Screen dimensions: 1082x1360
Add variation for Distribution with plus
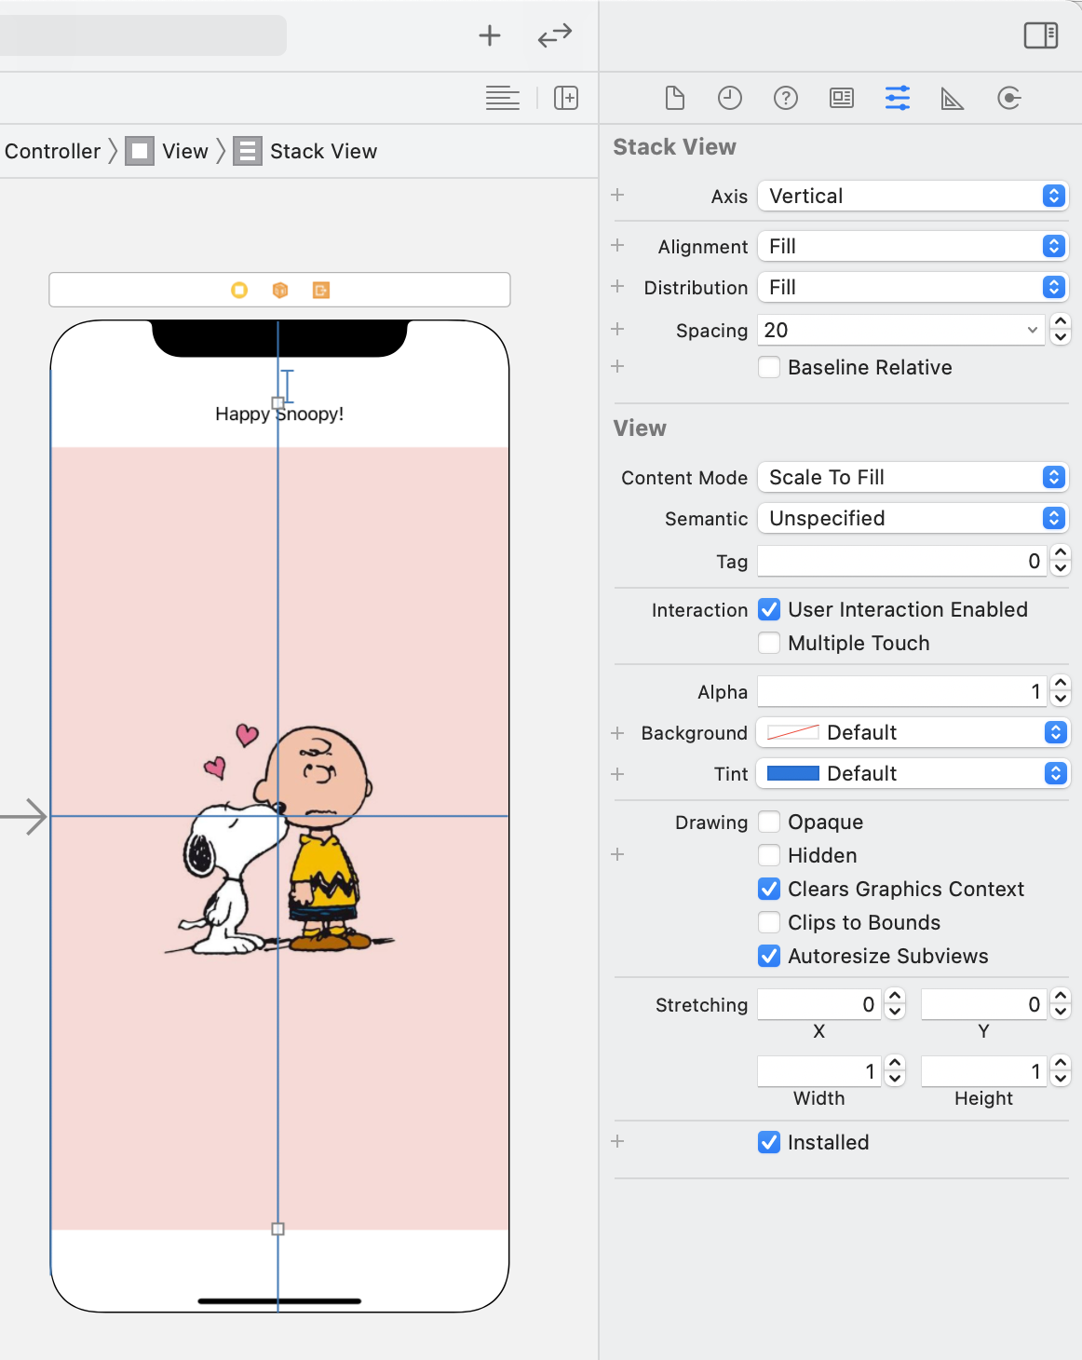[x=617, y=286]
